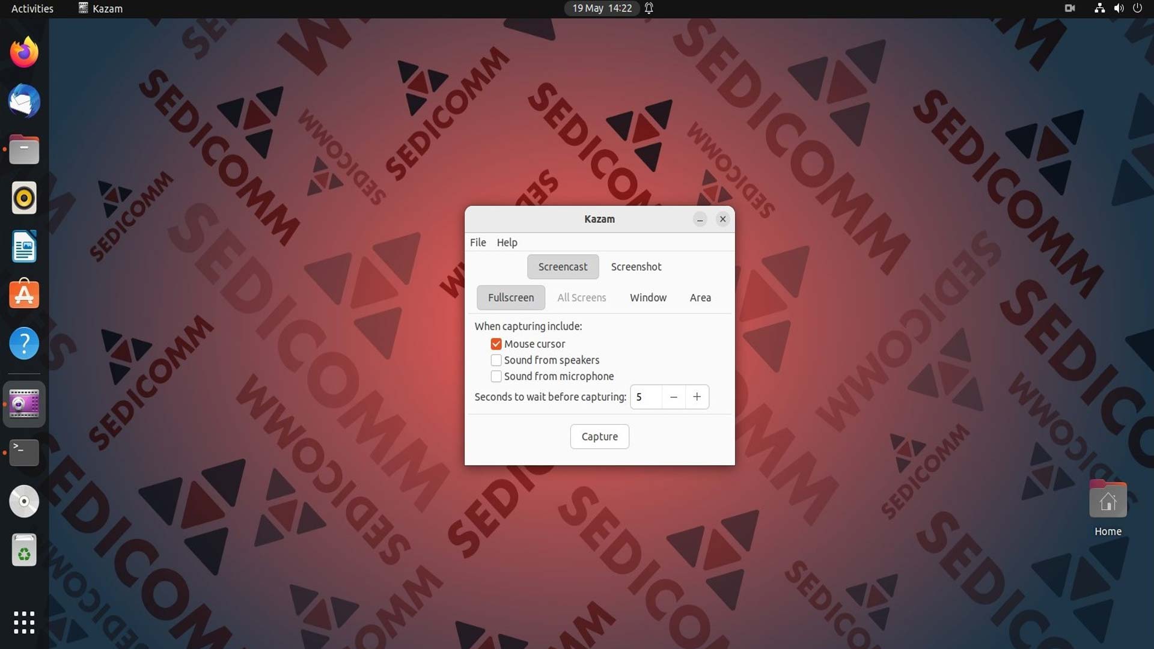Click the notification bell icon
This screenshot has width=1154, height=649.
pyautogui.click(x=649, y=8)
